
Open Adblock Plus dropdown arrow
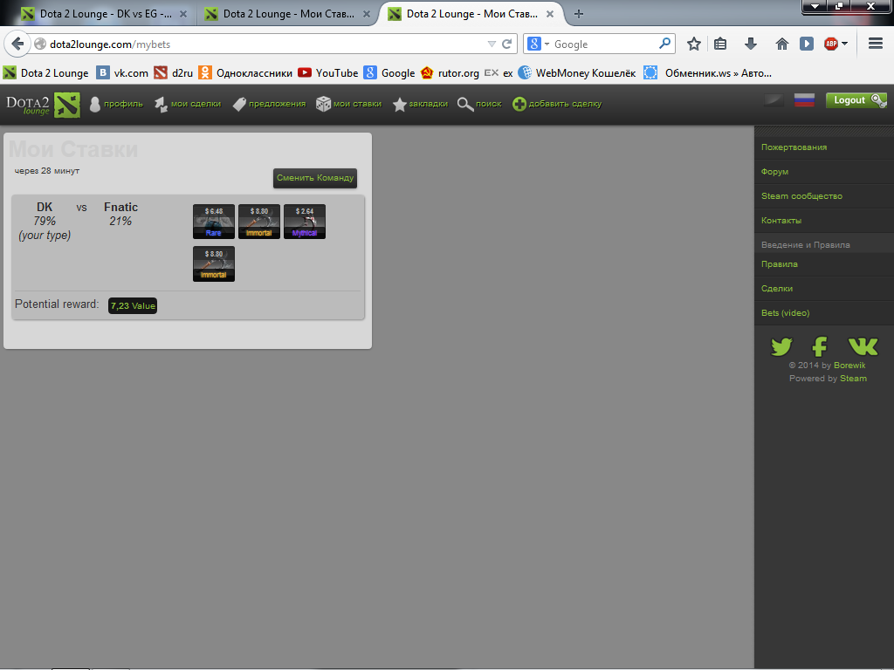(844, 44)
